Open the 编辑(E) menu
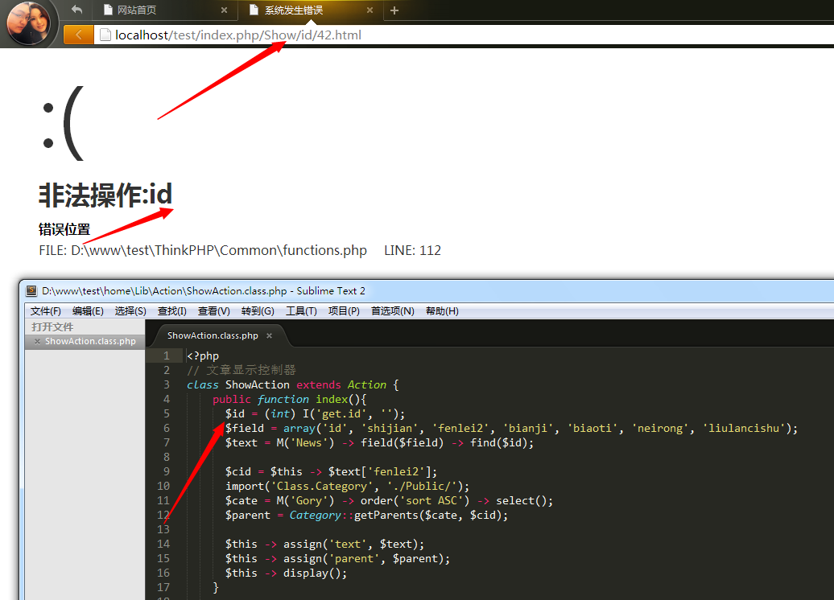The width and height of the screenshot is (834, 600). [x=88, y=311]
